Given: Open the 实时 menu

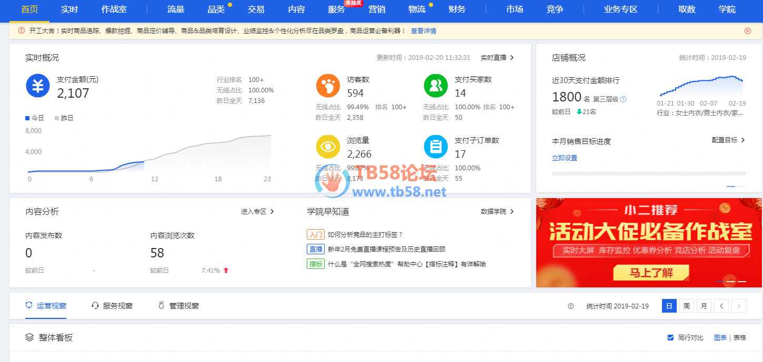Looking at the screenshot, I should click(x=69, y=9).
